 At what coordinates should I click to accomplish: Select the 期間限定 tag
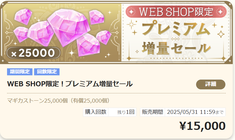click(20, 72)
